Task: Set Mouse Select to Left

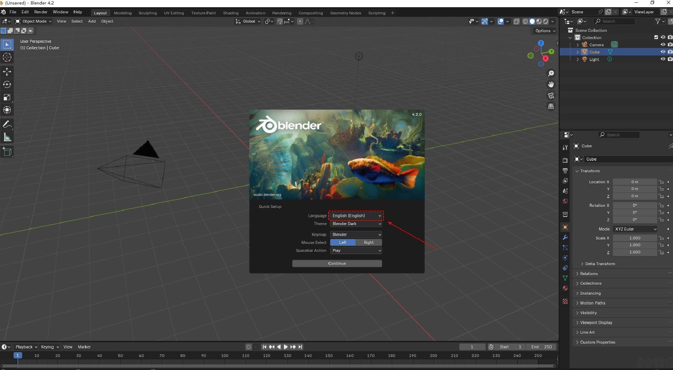Action: pyautogui.click(x=343, y=243)
